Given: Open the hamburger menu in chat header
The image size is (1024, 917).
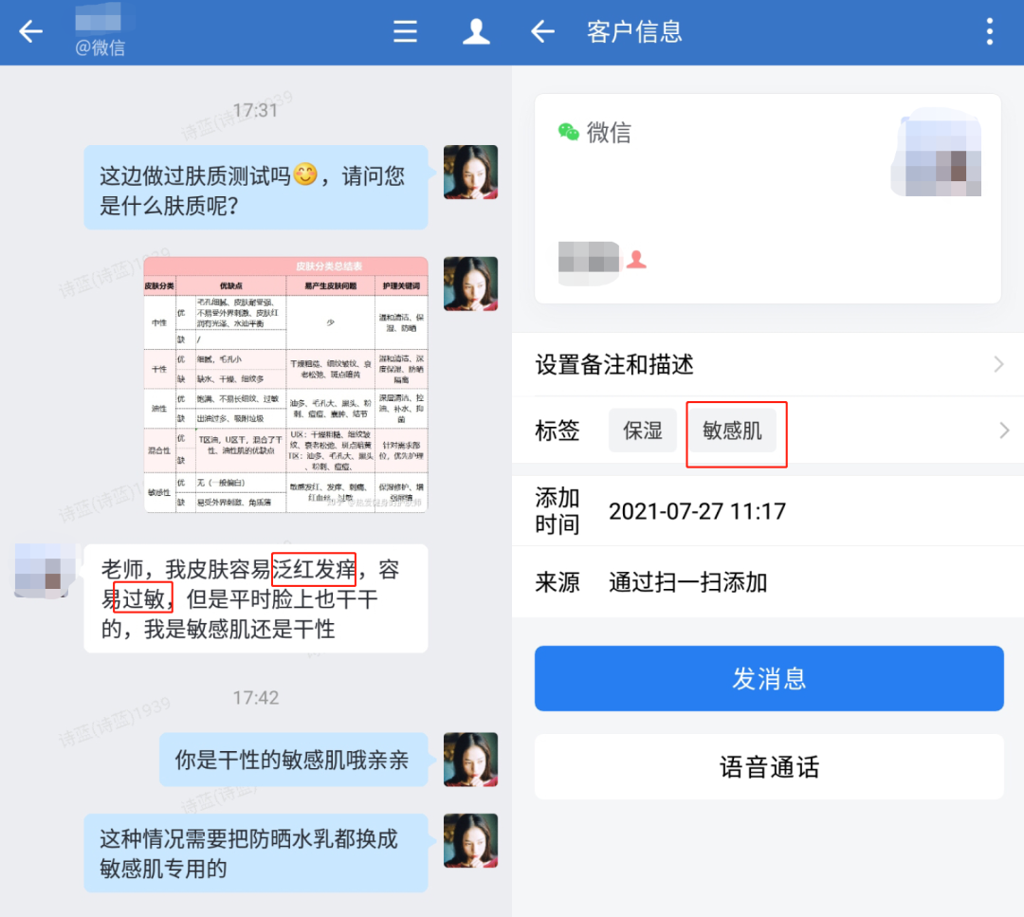Looking at the screenshot, I should 405,32.
